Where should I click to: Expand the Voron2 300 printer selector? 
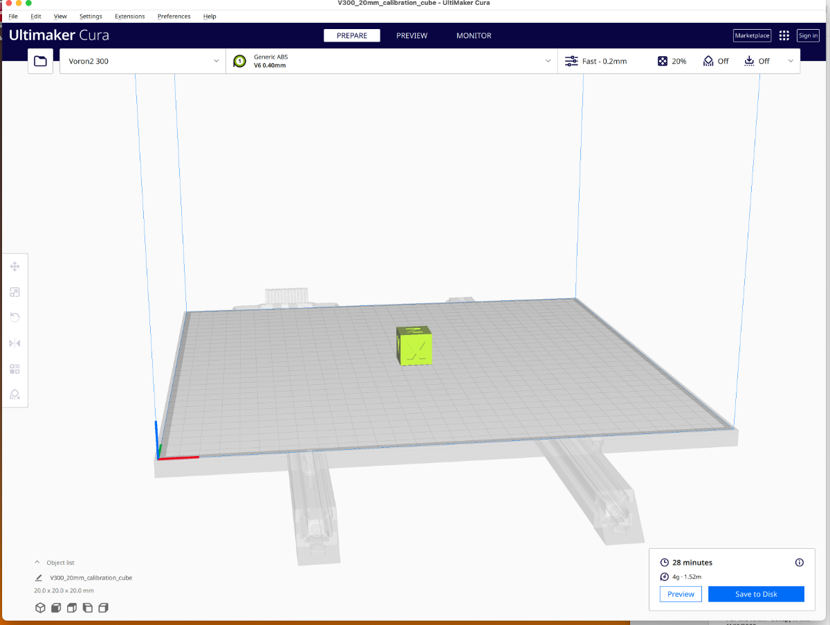point(143,61)
